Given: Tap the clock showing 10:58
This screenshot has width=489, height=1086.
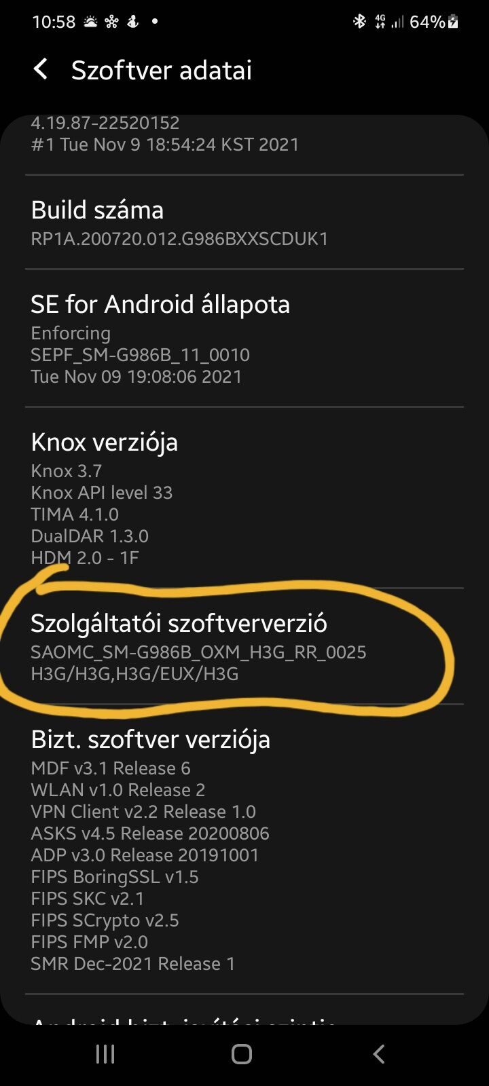Looking at the screenshot, I should coord(54,22).
